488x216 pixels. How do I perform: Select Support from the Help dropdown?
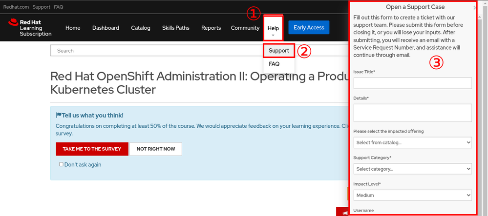(x=279, y=51)
